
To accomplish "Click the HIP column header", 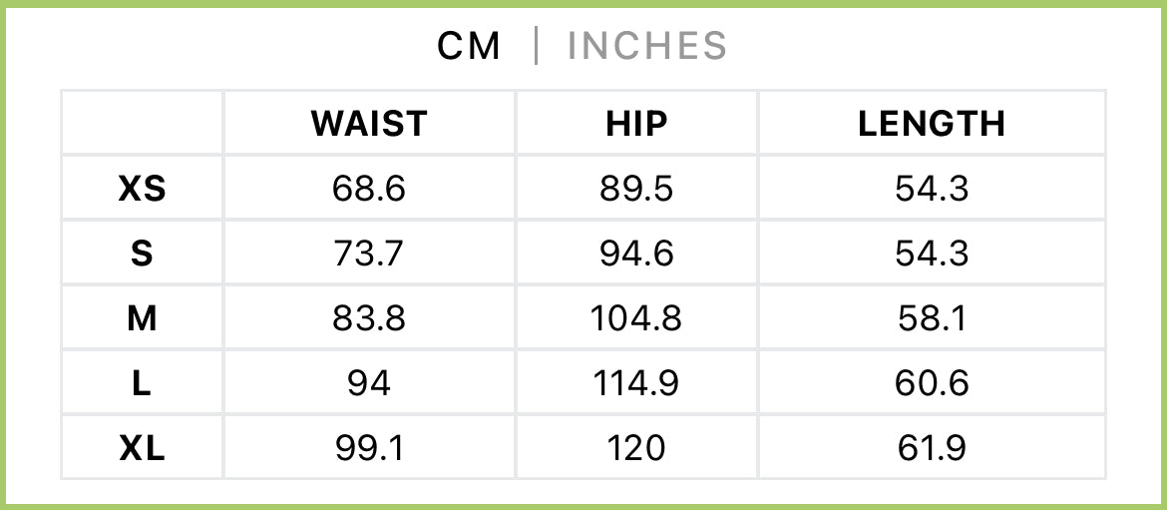I will click(x=636, y=124).
